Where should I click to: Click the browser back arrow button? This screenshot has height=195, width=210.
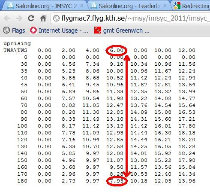pos(7,18)
